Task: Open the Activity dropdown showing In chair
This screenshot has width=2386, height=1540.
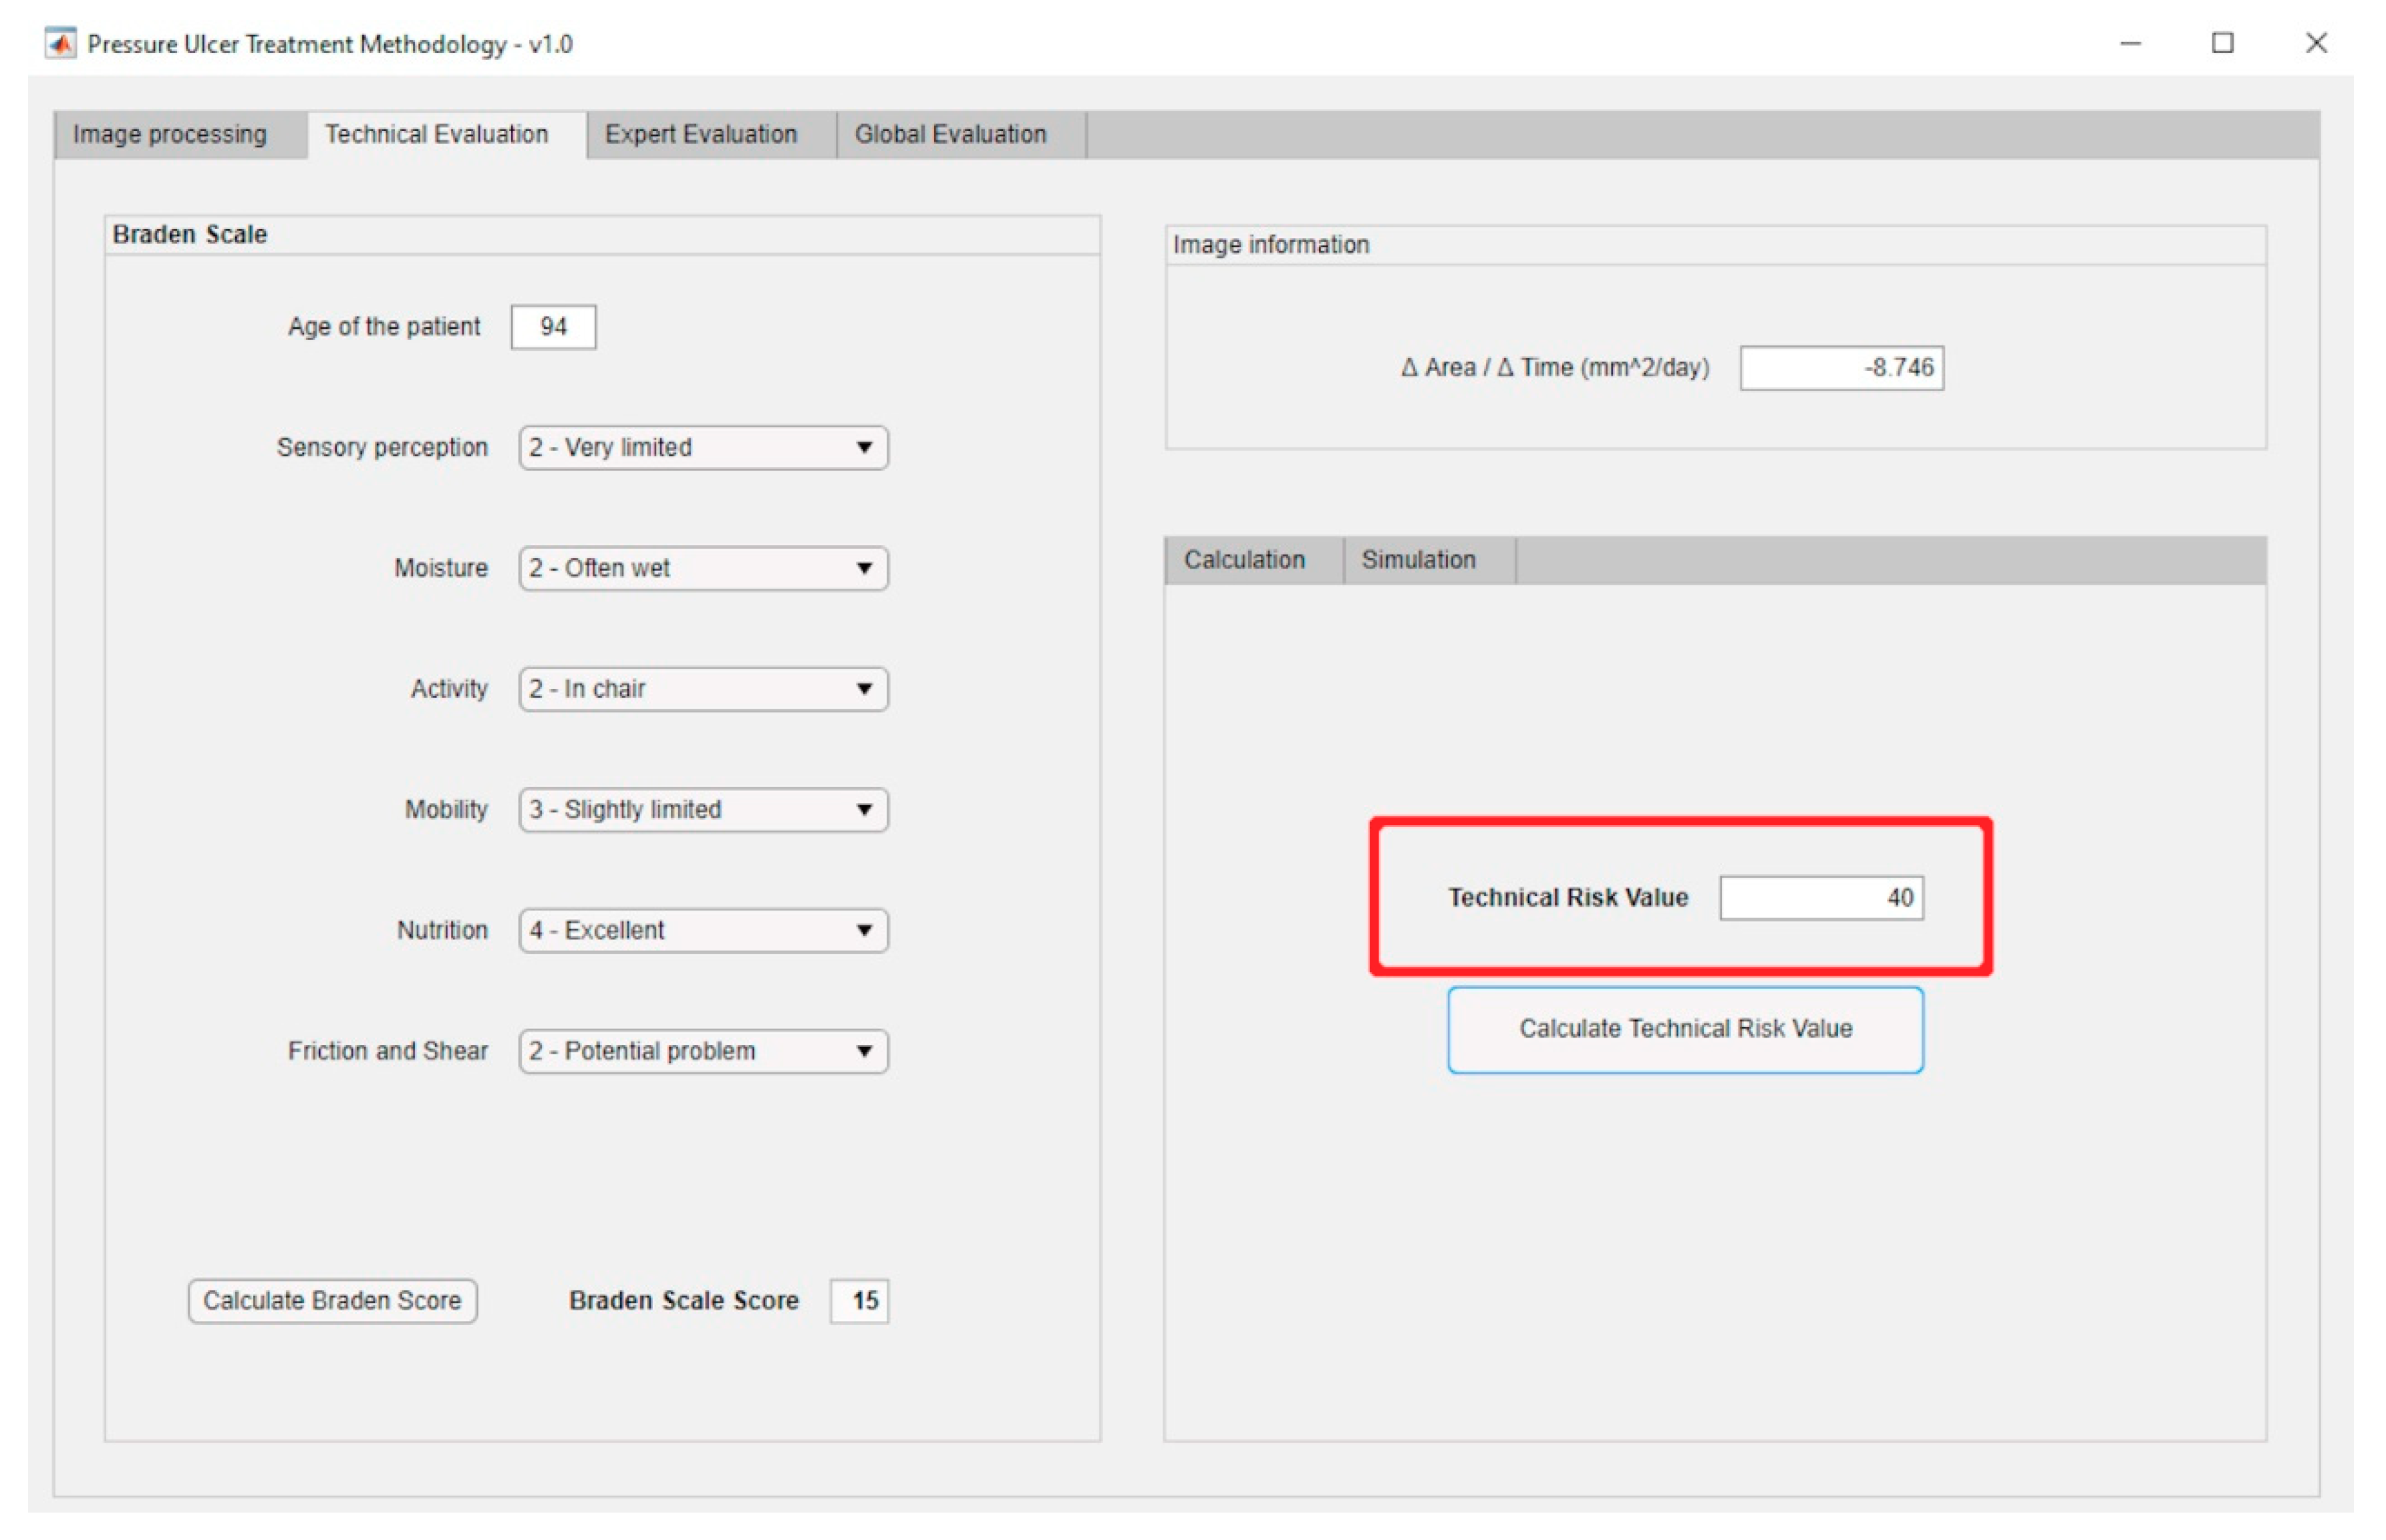Action: pos(703,690)
